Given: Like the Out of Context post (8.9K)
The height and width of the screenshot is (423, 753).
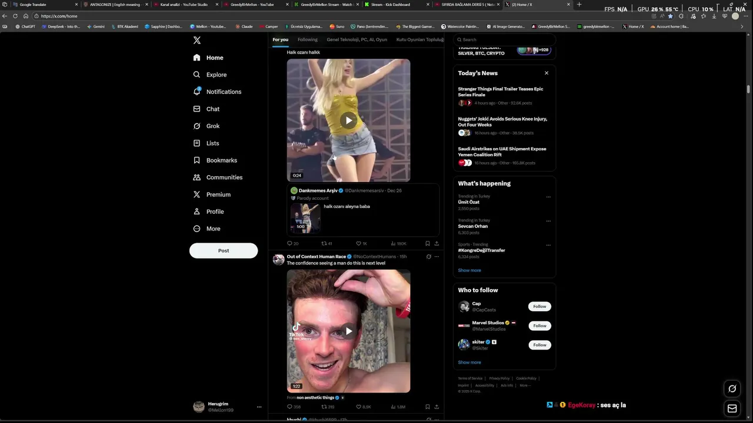Looking at the screenshot, I should [363, 407].
